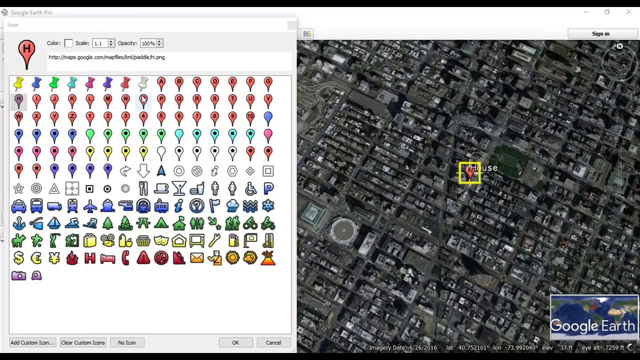
Task: Pick the green picnic table icon
Action: [x=143, y=223]
